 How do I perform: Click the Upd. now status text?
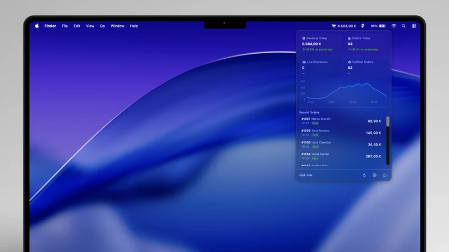tap(306, 175)
